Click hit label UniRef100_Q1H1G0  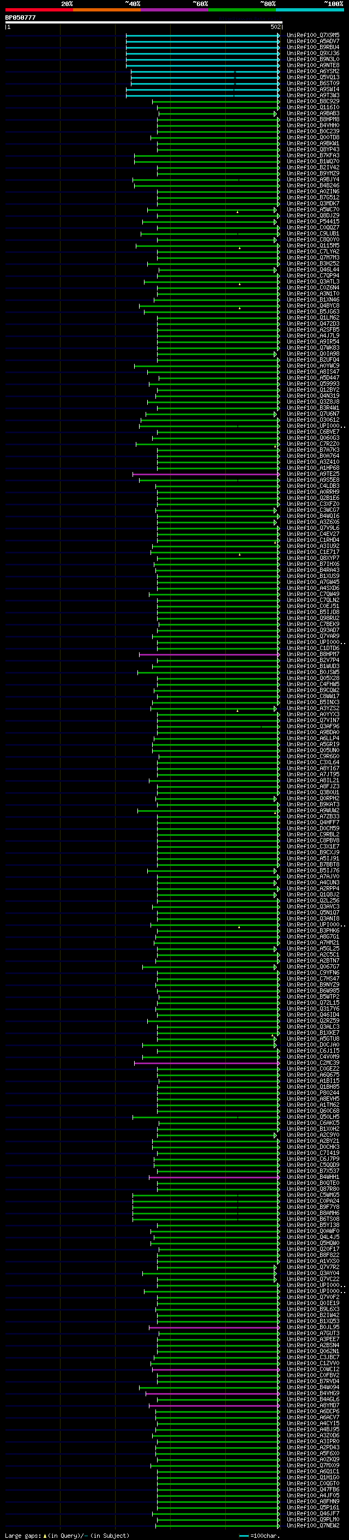point(313,1478)
